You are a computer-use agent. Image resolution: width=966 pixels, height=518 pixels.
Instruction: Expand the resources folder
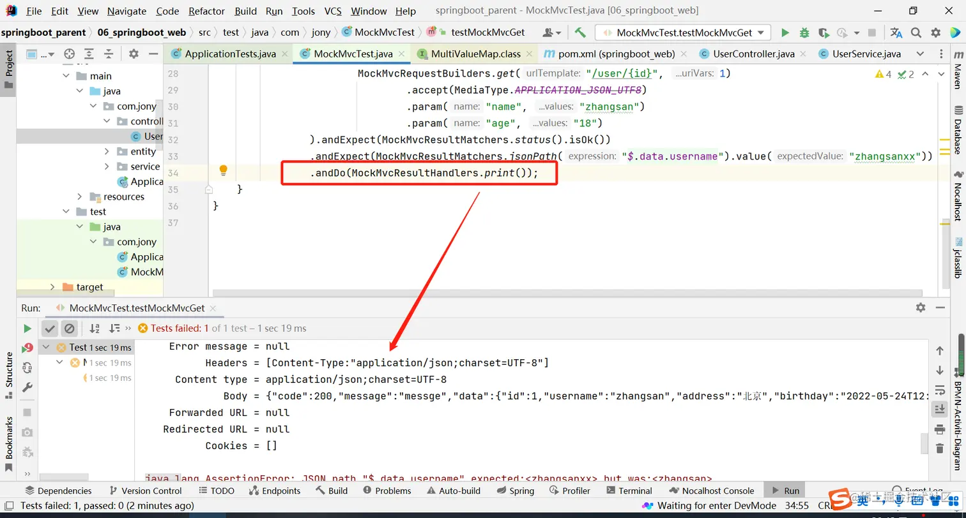pos(80,196)
